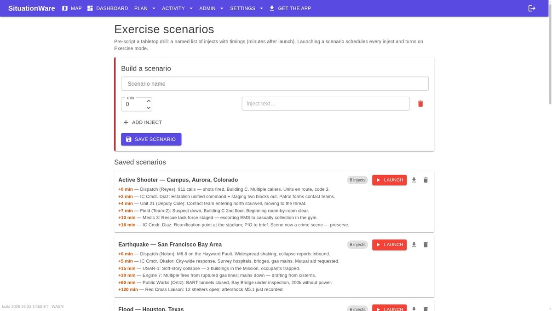Click the plus icon beside Add Inject
Screen dimensions: 552x311
tap(126, 123)
